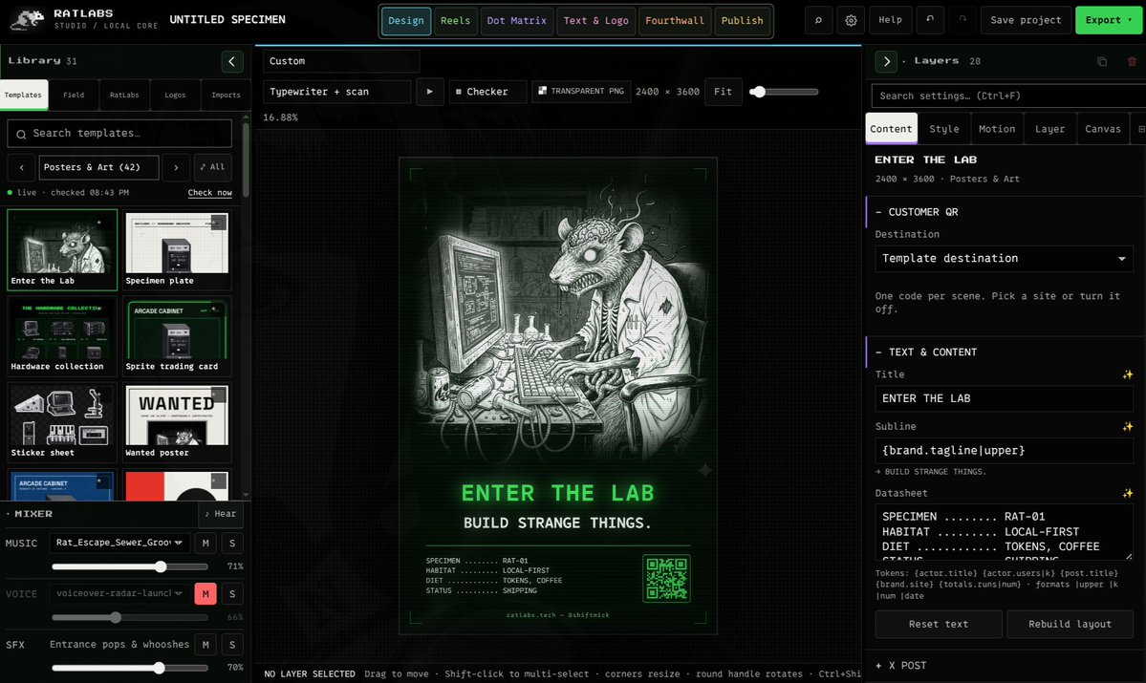
Task: Click the Fit zoom button
Action: pyautogui.click(x=723, y=92)
